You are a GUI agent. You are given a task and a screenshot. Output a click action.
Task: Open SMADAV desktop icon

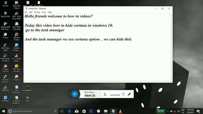click(5, 88)
